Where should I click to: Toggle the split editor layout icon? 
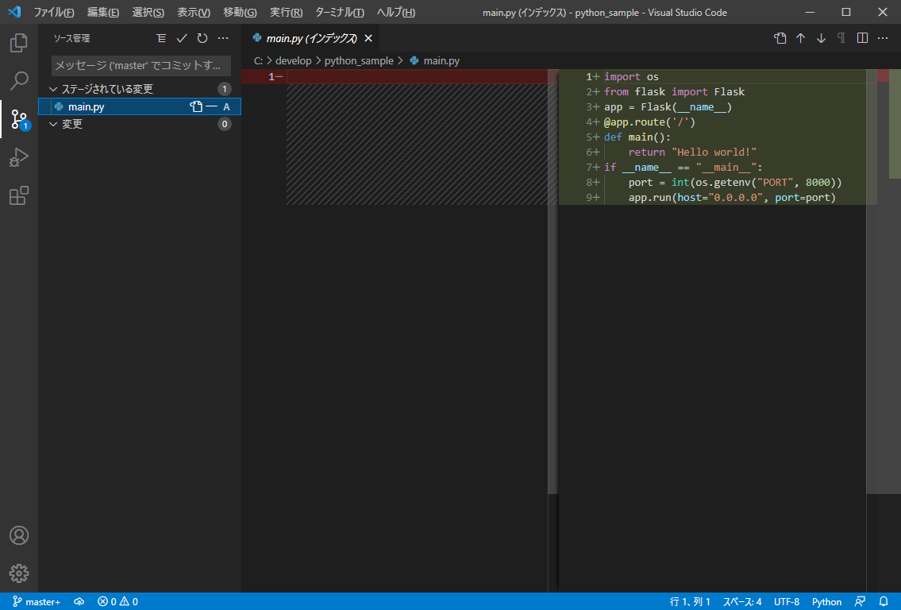tap(862, 38)
